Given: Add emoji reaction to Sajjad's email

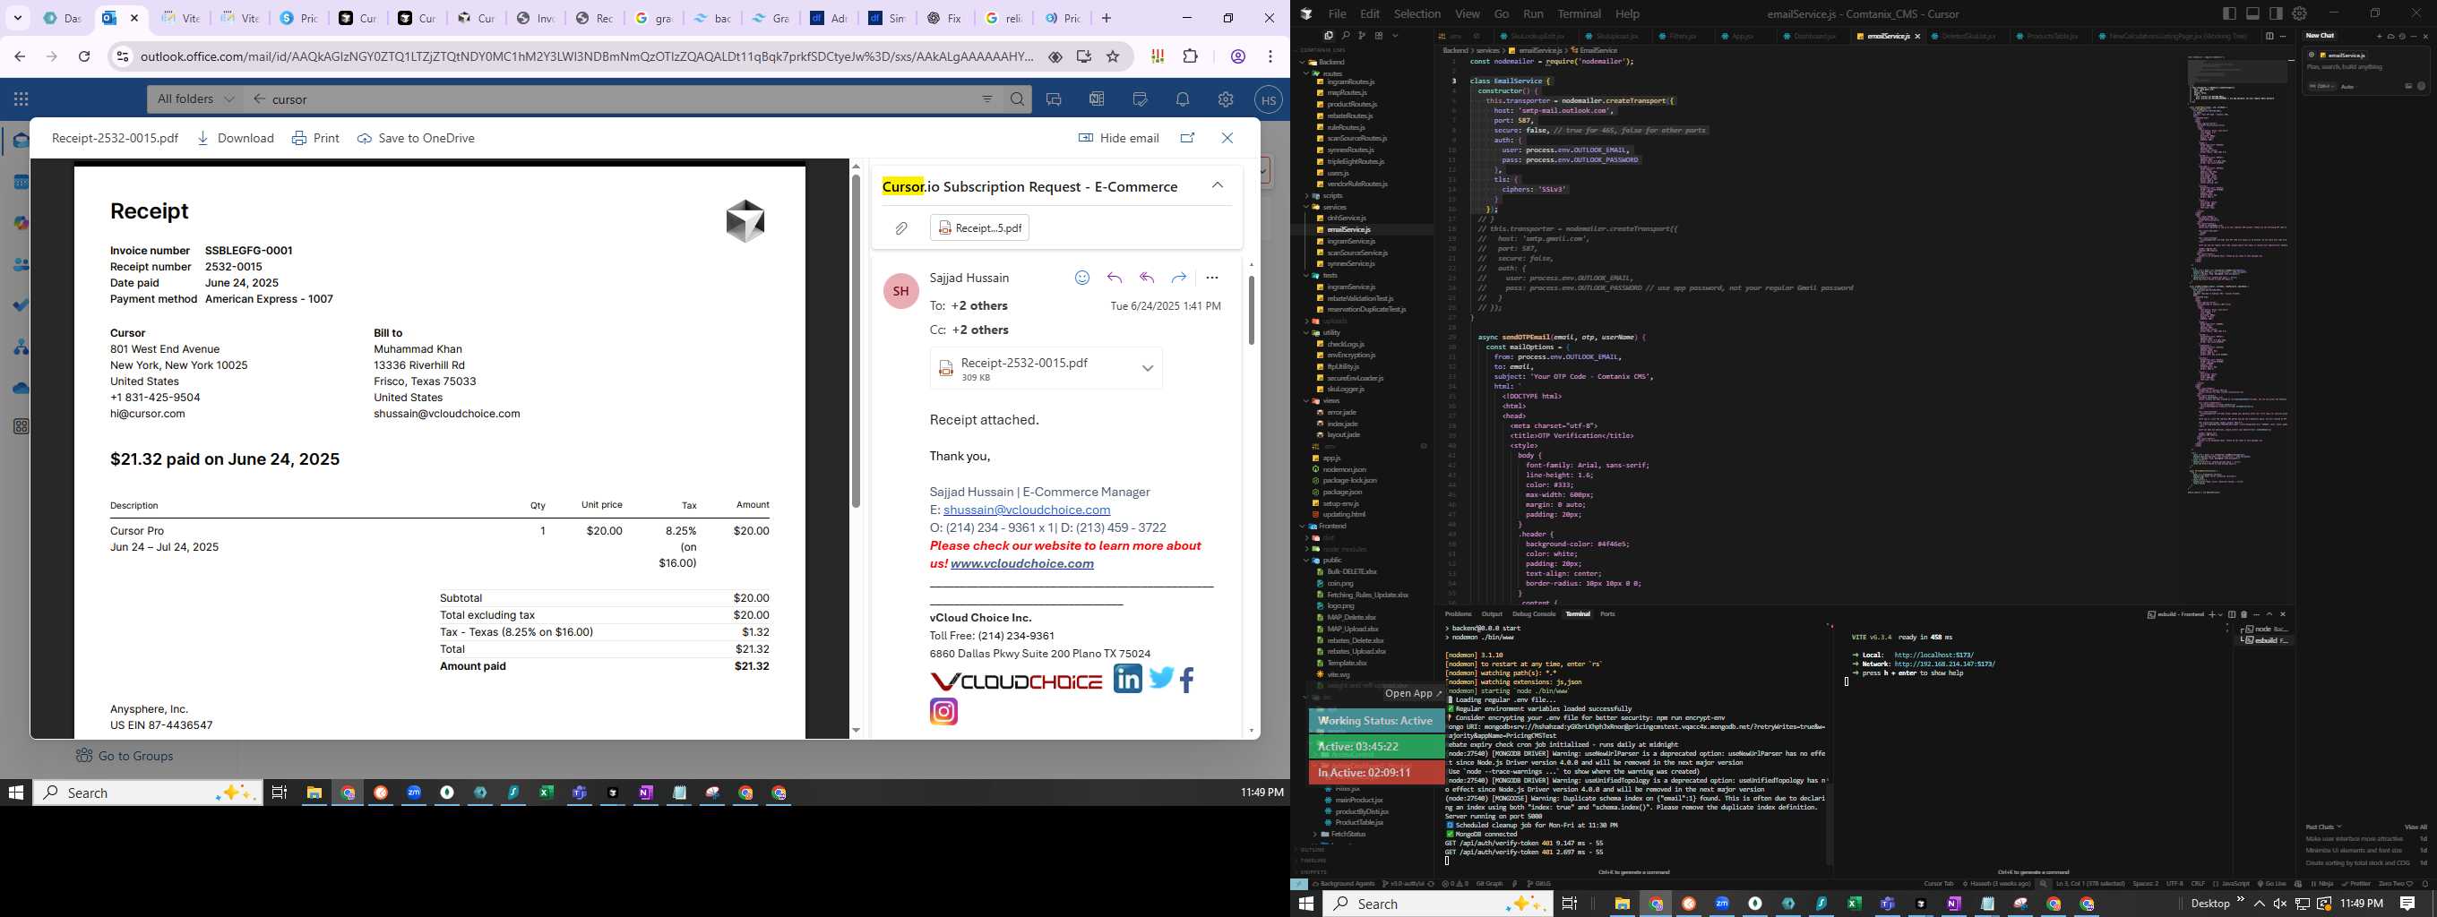Looking at the screenshot, I should point(1082,278).
